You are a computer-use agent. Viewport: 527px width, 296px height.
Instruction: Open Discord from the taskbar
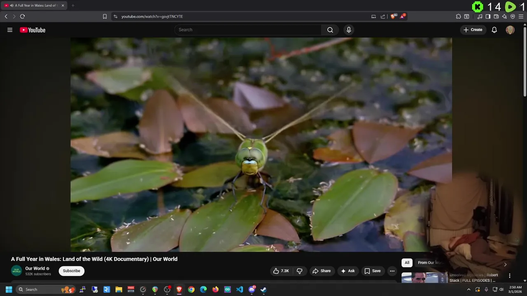point(252,289)
